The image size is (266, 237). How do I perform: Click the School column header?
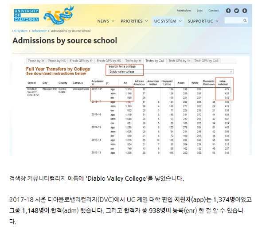tap(32, 83)
